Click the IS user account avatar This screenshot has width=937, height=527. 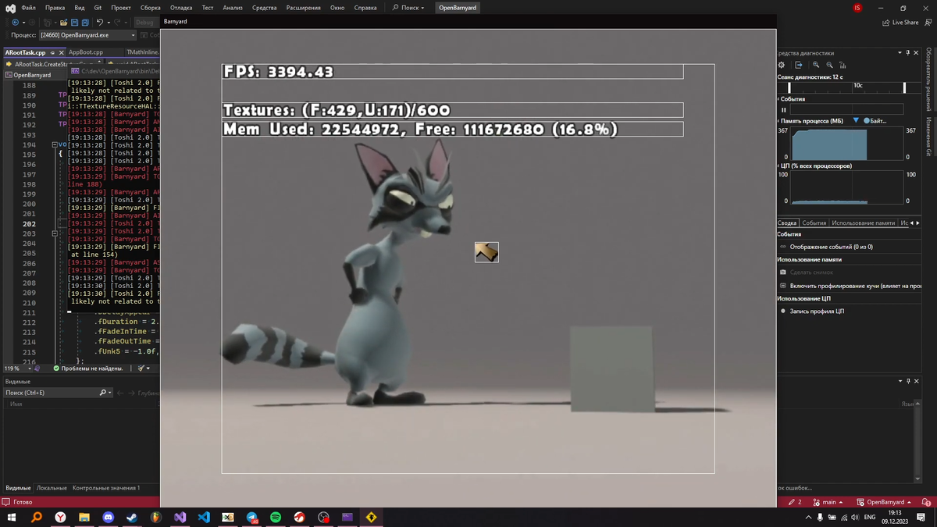(x=857, y=8)
